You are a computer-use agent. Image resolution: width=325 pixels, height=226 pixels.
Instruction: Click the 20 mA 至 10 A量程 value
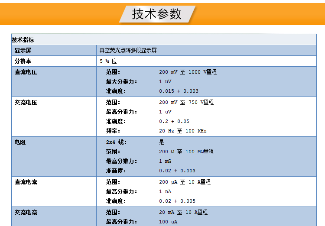183,212
